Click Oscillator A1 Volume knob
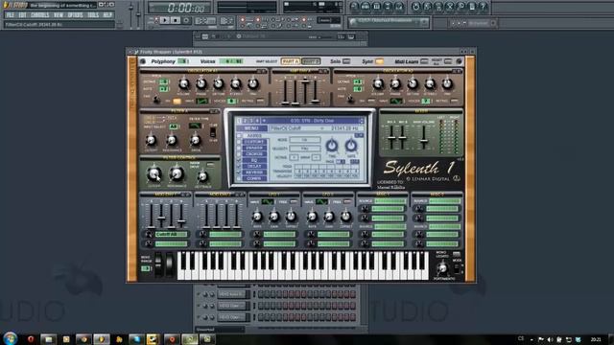Viewport: 614px width, 345px height. (183, 83)
